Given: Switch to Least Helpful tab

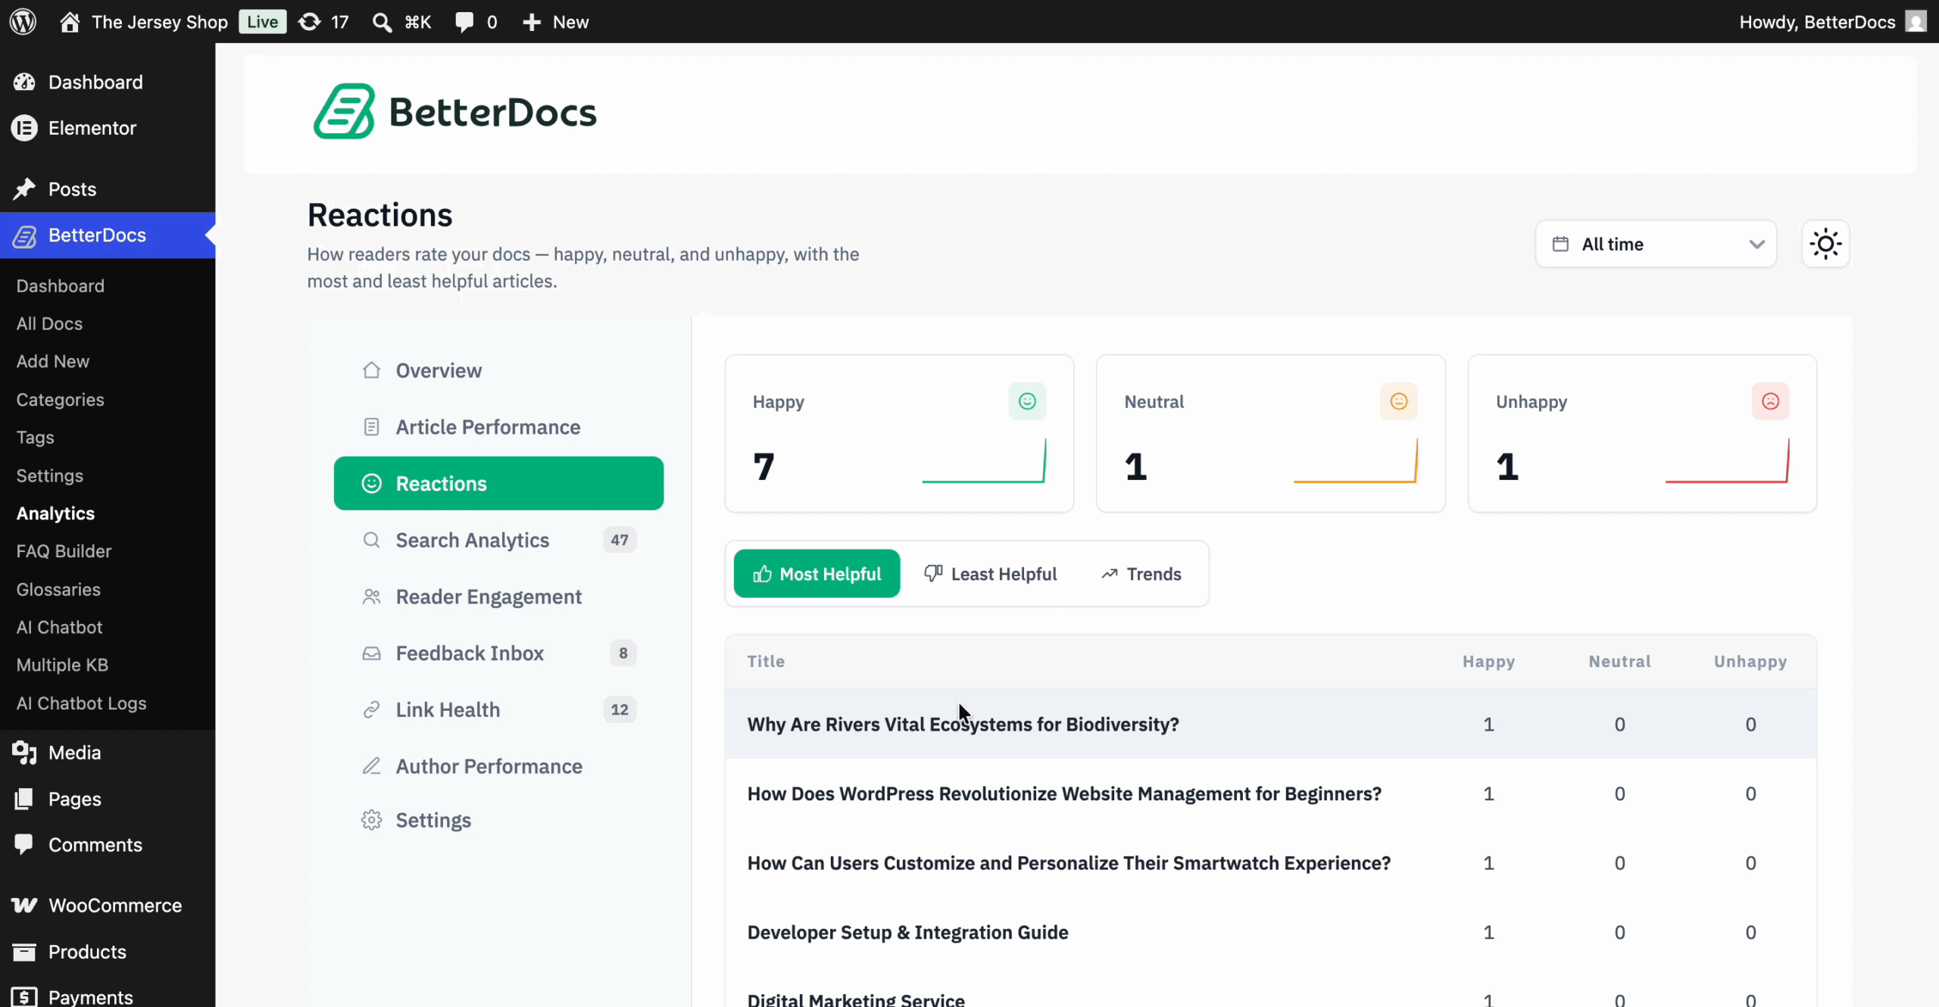Looking at the screenshot, I should click(990, 574).
